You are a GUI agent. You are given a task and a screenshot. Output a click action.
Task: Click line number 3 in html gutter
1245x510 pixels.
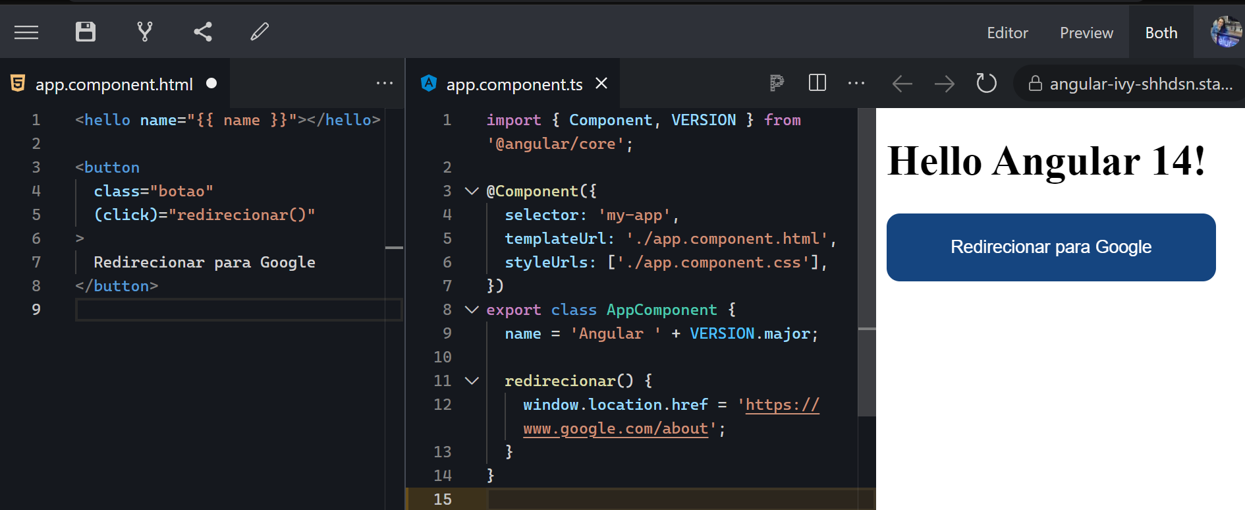[x=36, y=167]
